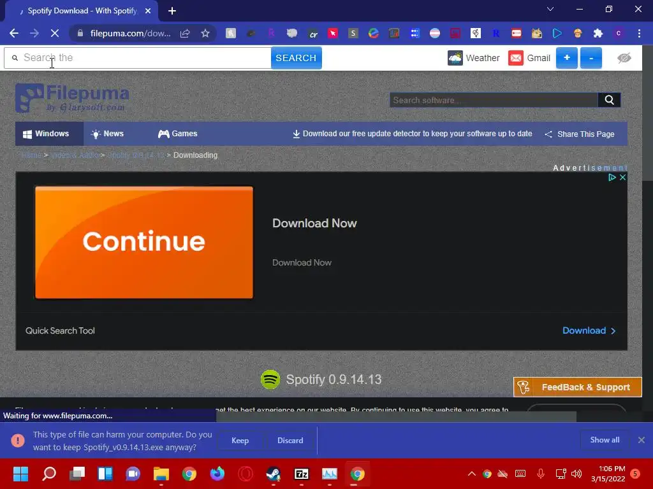Screen dimensions: 653x489
Task: Keep the Spotify exe download
Action: (x=240, y=441)
